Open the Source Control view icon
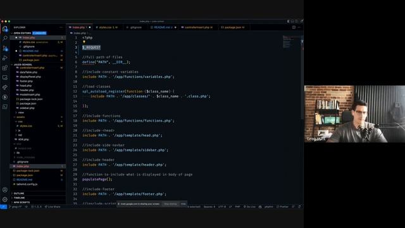The width and height of the screenshot is (405, 228). pyautogui.click(x=5, y=48)
